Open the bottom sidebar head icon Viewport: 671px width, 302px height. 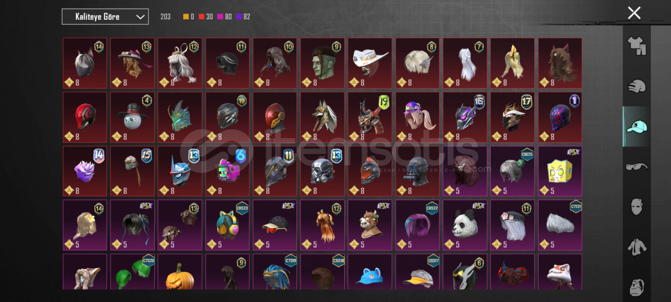tap(637, 287)
